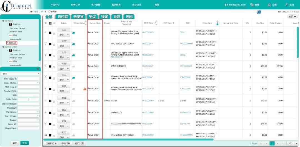Screen dimensions: 300x147
Task: Focus the Product Title input field
Action: coord(29,91)
